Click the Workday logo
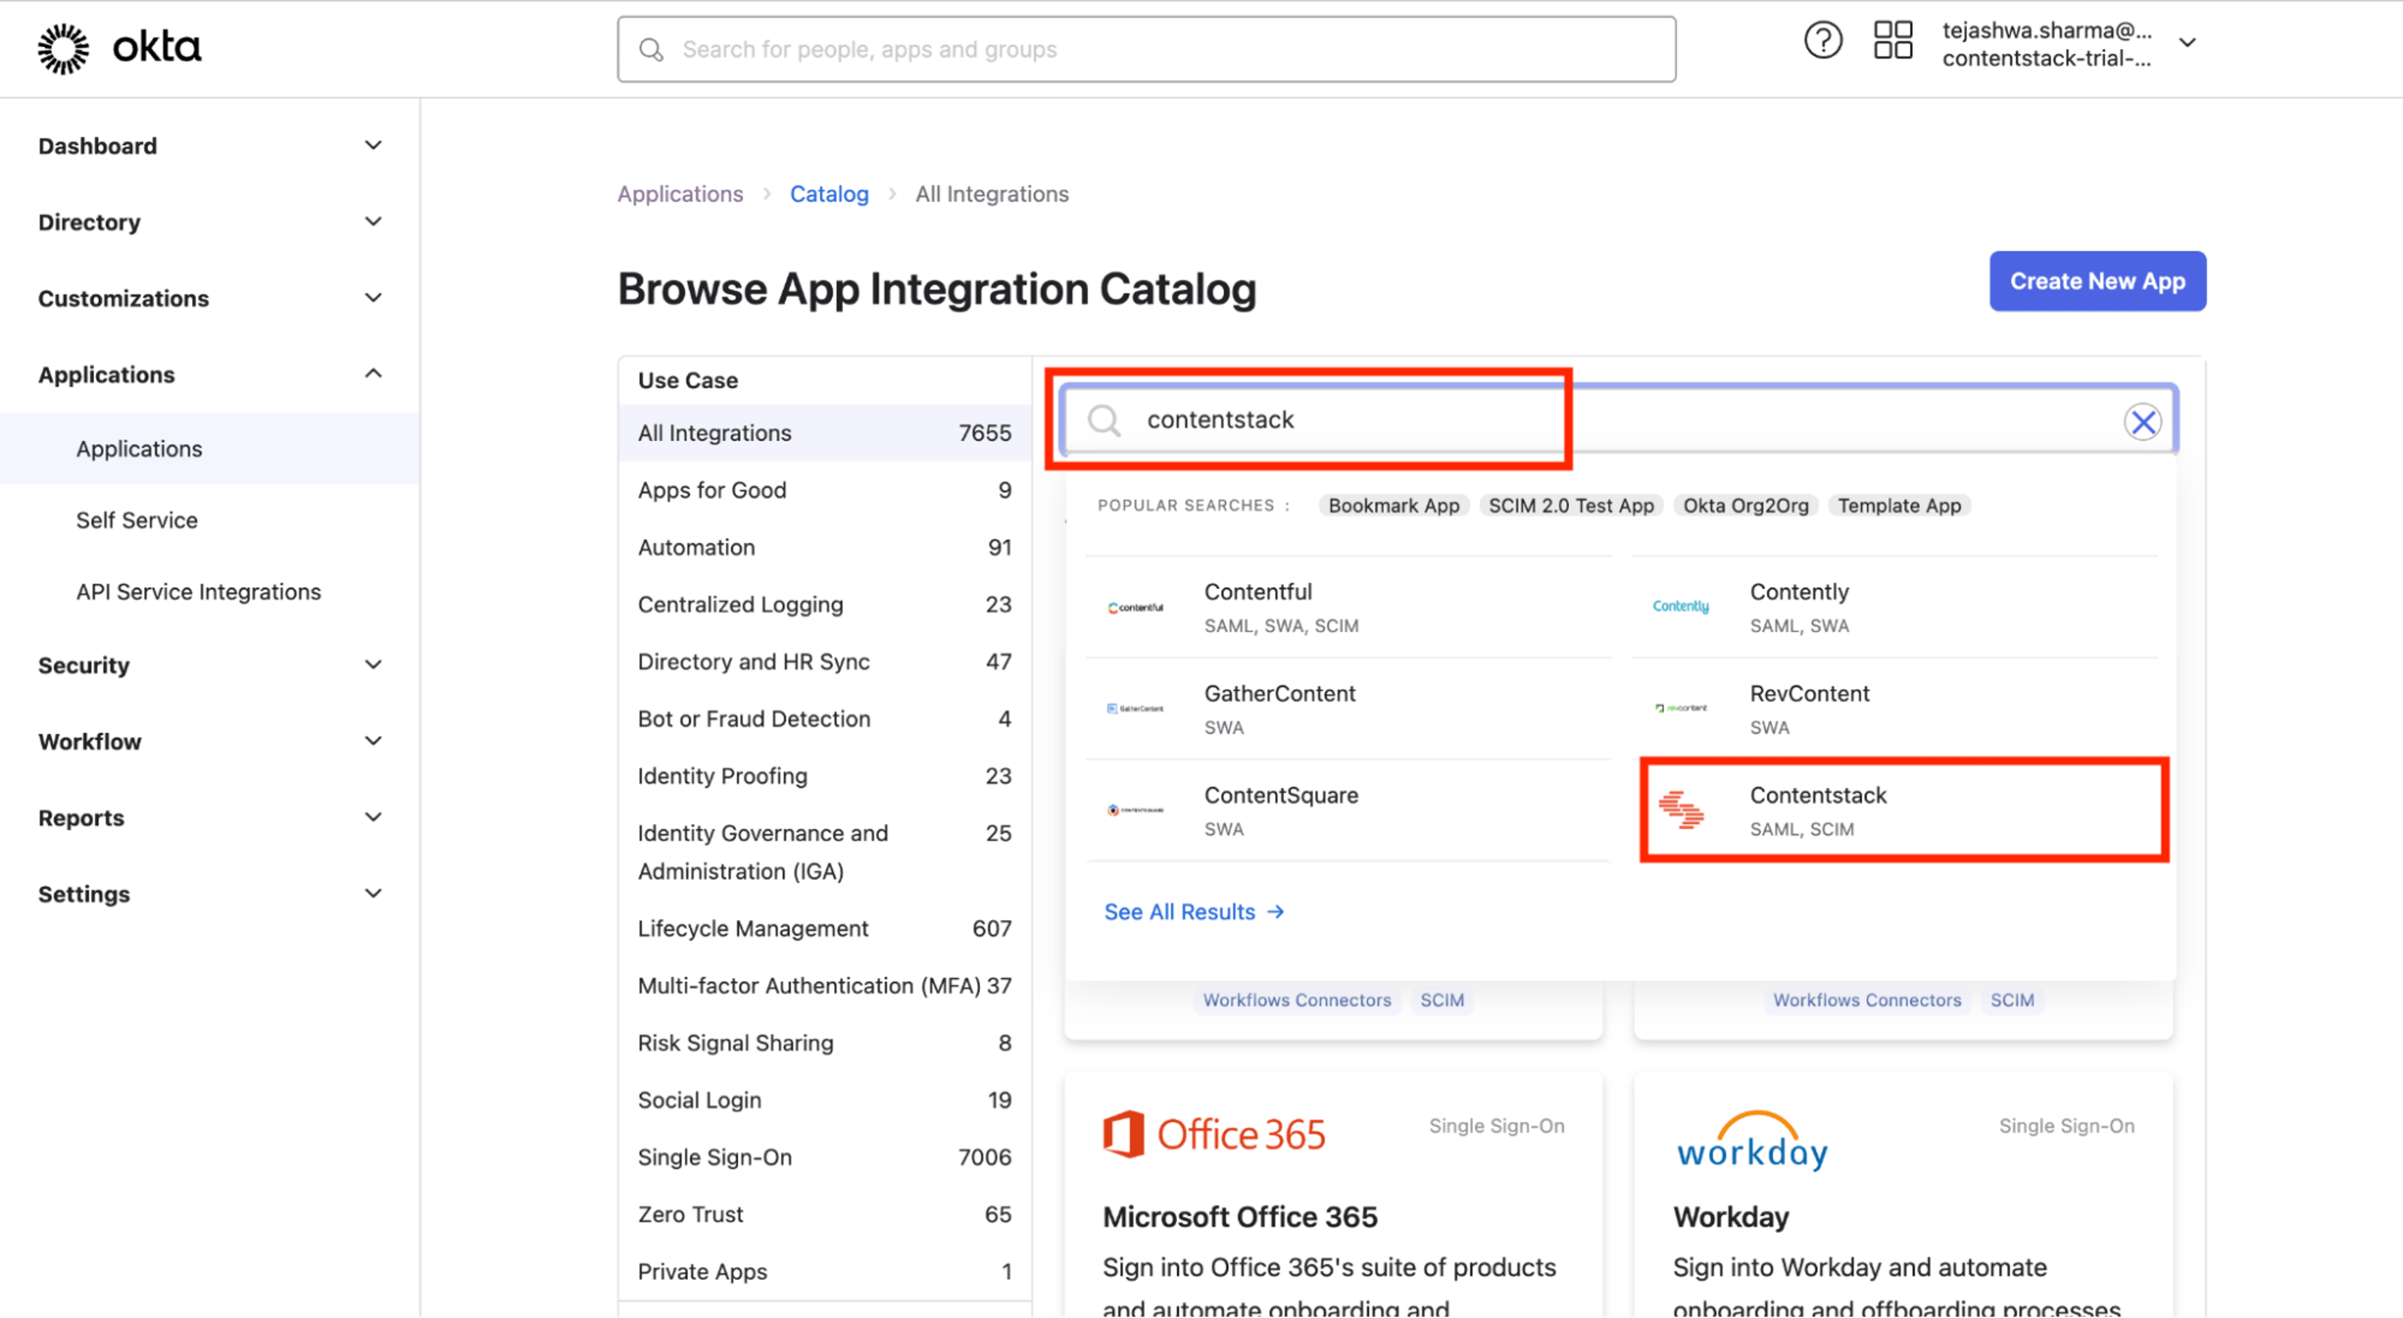The height and width of the screenshot is (1318, 2403). [x=1752, y=1141]
